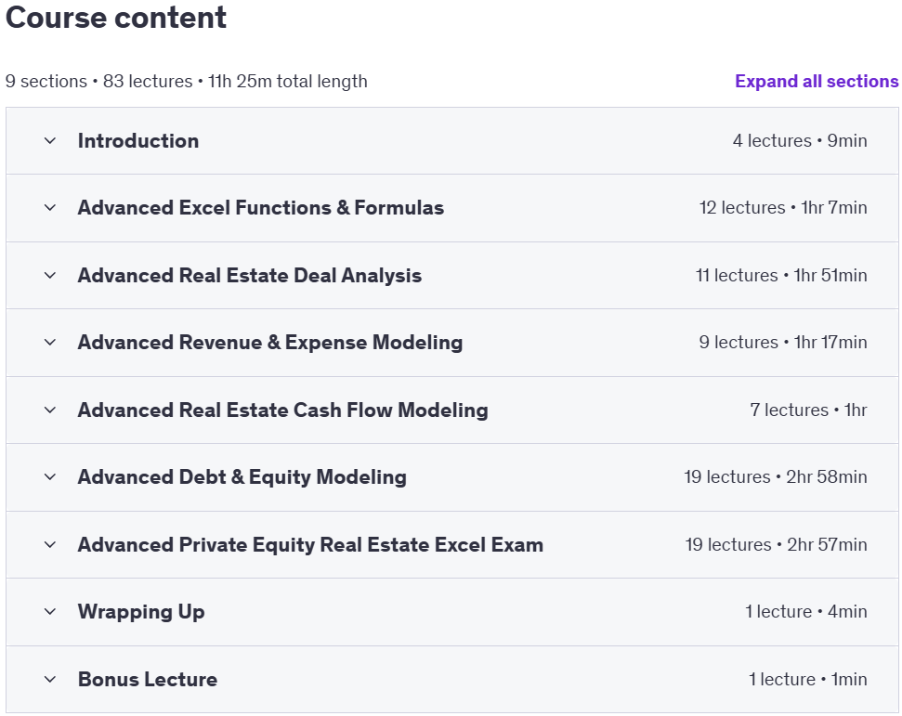The width and height of the screenshot is (902, 716).
Task: Expand Advanced Revenue & Expense Modeling chevron
Action: [x=50, y=342]
